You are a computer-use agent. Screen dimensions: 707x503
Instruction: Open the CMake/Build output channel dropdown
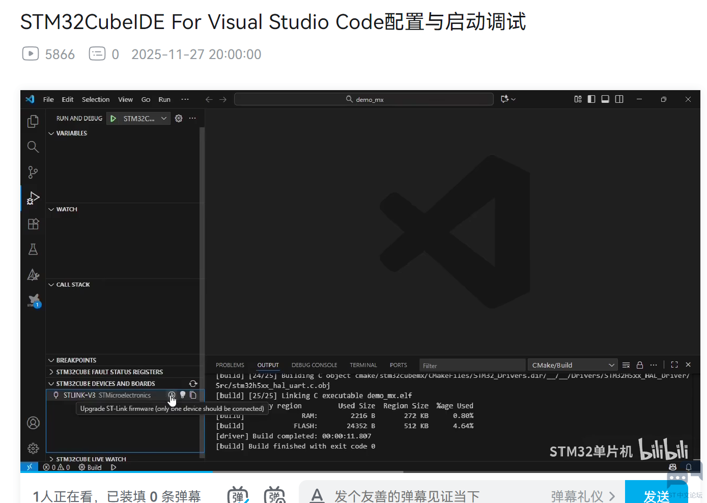click(x=573, y=365)
